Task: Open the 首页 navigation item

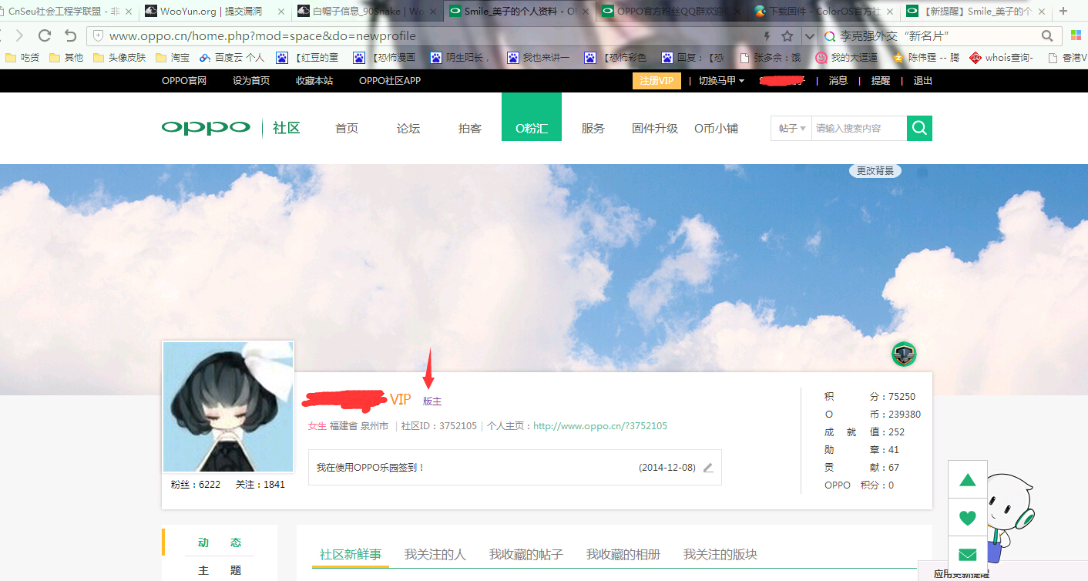Action: click(x=347, y=129)
